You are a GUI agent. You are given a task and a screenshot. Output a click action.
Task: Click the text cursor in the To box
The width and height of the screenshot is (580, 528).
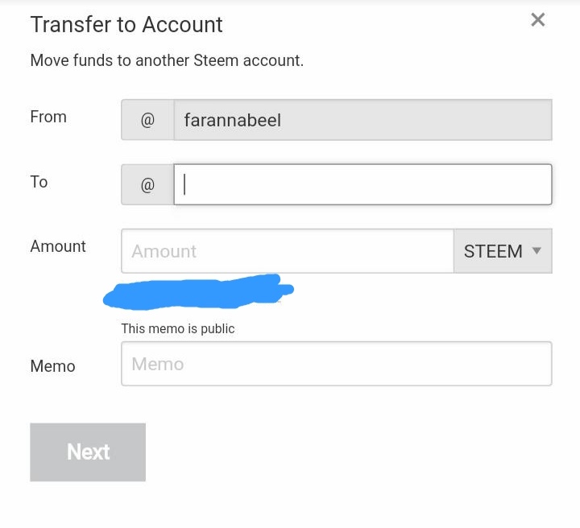coord(184,185)
